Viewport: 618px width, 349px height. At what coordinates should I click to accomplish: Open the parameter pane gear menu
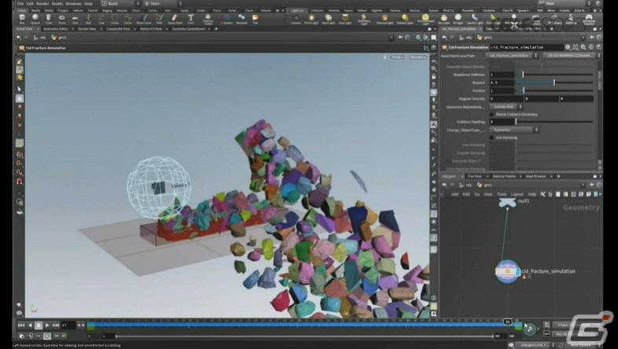(568, 47)
